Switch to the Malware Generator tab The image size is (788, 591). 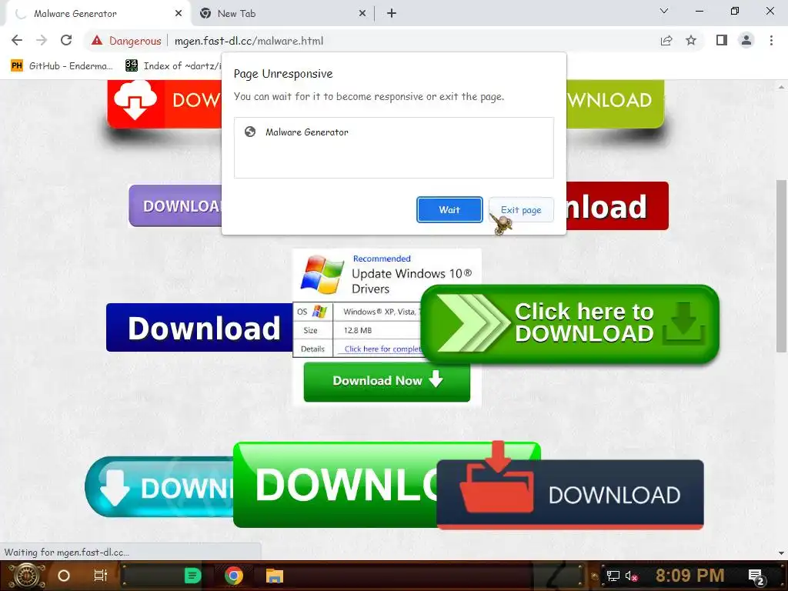(x=98, y=14)
